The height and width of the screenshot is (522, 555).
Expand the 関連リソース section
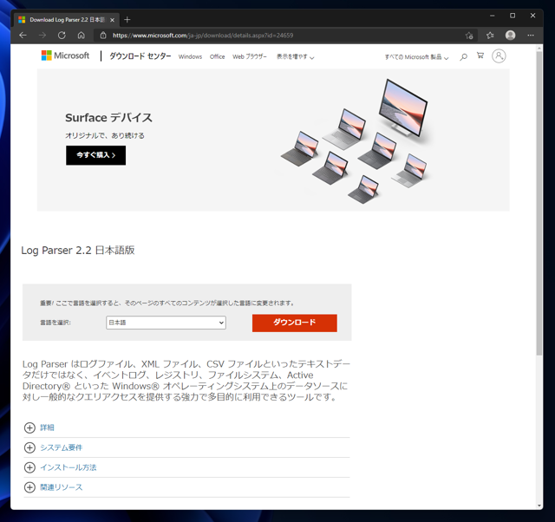click(x=61, y=487)
